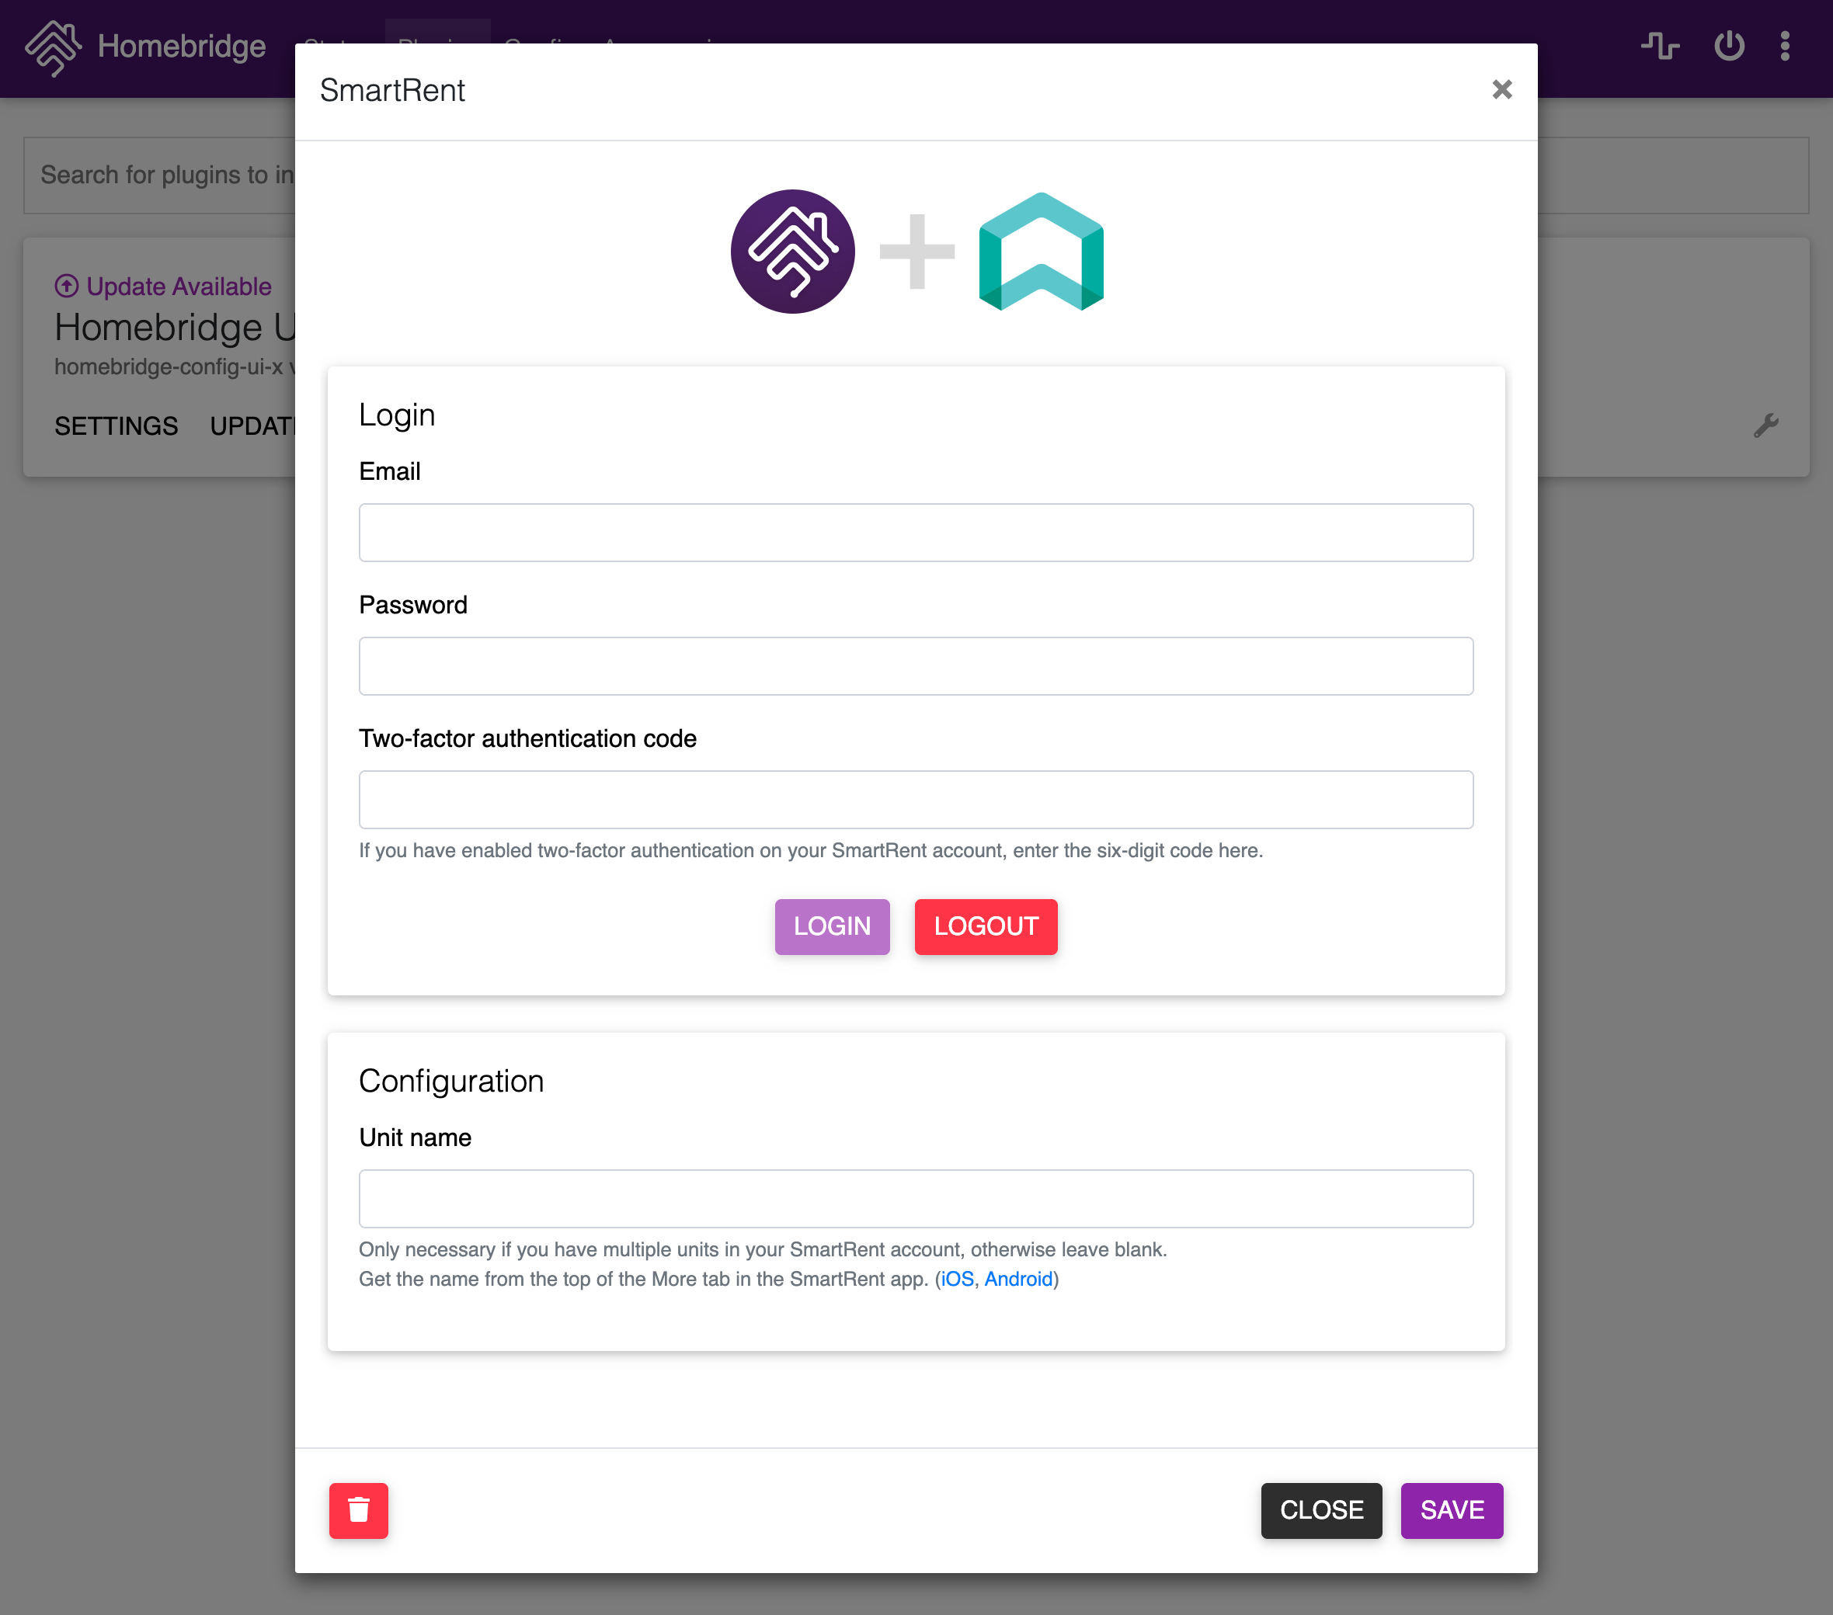Click the Two-factor authentication code field
The height and width of the screenshot is (1615, 1833).
(916, 800)
